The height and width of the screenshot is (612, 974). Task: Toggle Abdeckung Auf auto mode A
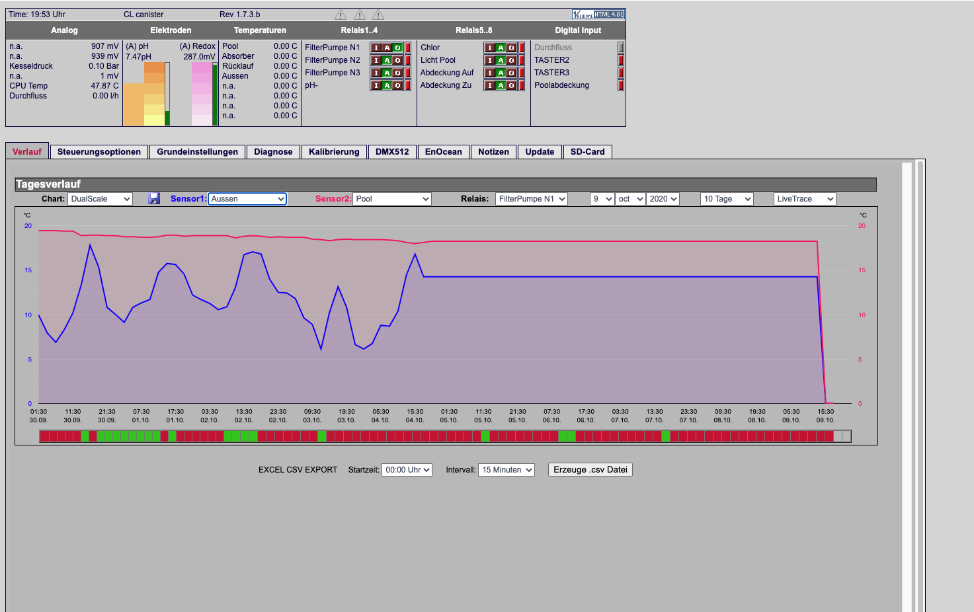(x=501, y=73)
